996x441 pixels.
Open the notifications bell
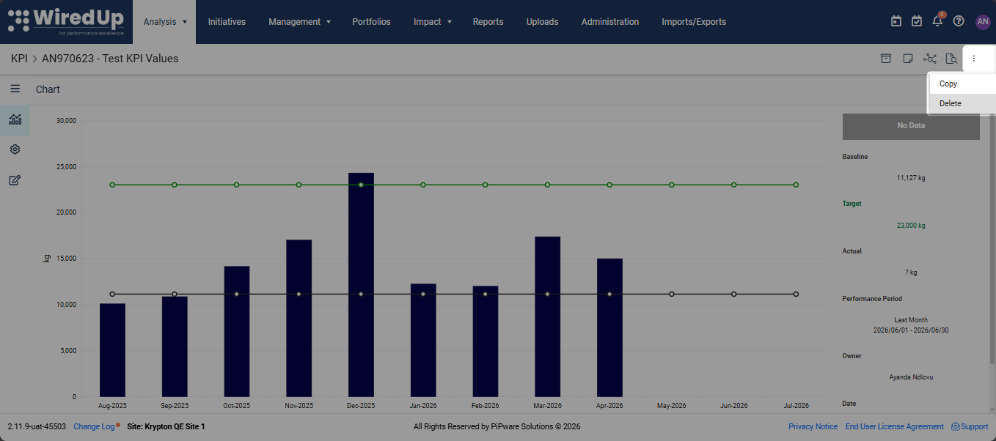click(937, 21)
